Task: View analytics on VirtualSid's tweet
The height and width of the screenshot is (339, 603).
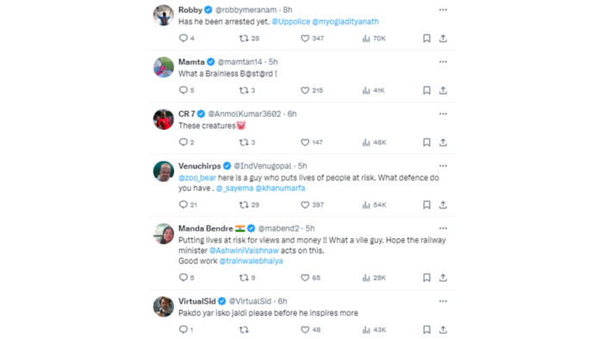Action: [x=366, y=330]
